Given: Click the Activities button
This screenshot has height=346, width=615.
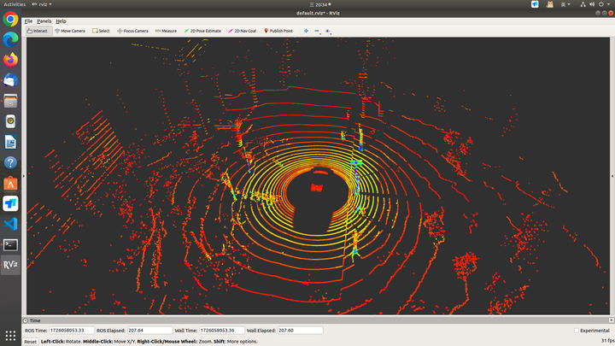Looking at the screenshot, I should 15,4.
